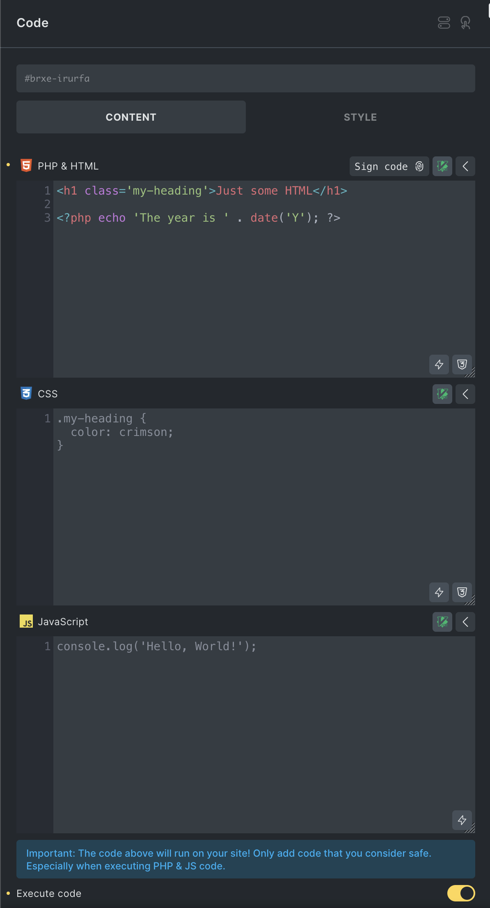Switch to the STYLE tab
Viewport: 490px width, 908px height.
tap(360, 117)
